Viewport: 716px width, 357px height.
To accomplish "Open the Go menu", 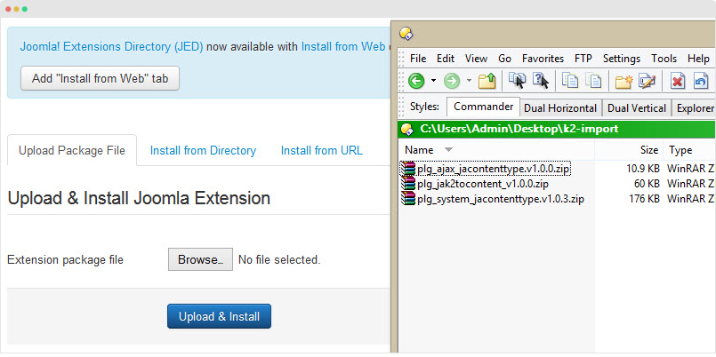I will [504, 59].
